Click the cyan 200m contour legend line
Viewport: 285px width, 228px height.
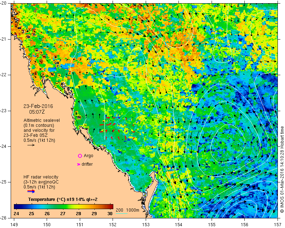tap(121, 213)
